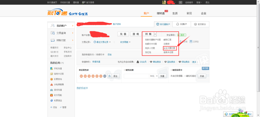Click the 充值 button next to balance
The image size is (260, 117).
123,34
